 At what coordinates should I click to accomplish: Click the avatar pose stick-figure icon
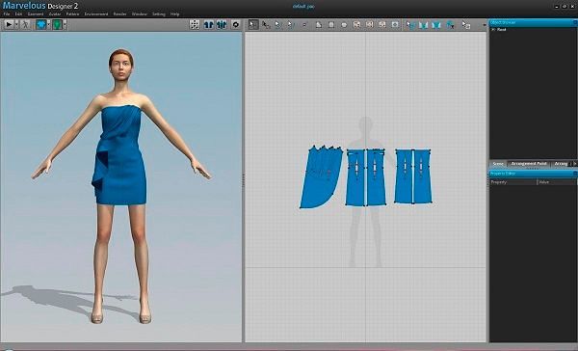coord(25,25)
